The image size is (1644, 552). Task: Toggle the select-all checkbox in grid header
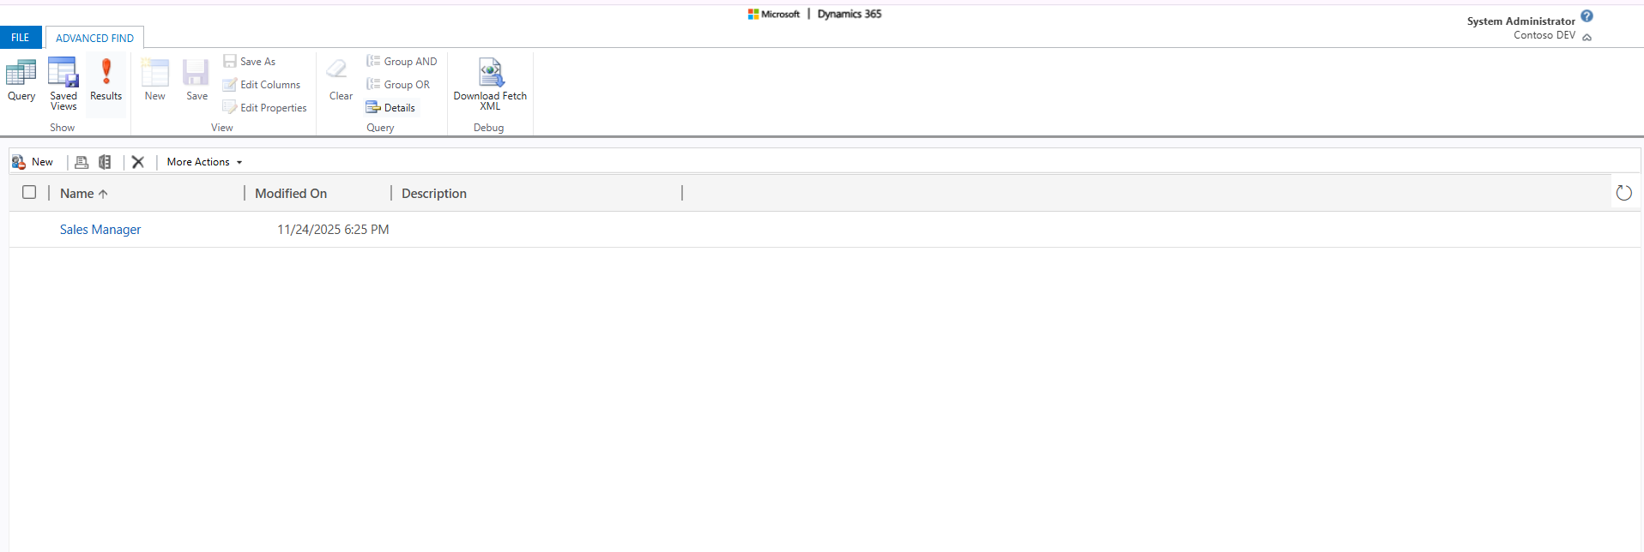[29, 192]
